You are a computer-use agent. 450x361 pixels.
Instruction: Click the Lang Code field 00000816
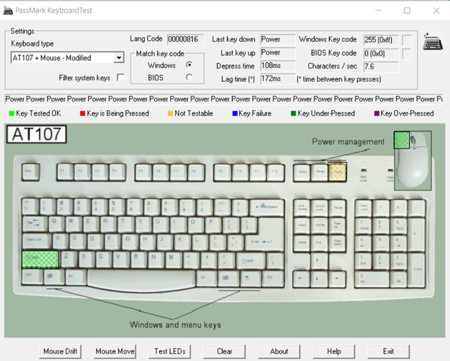pyautogui.click(x=186, y=39)
